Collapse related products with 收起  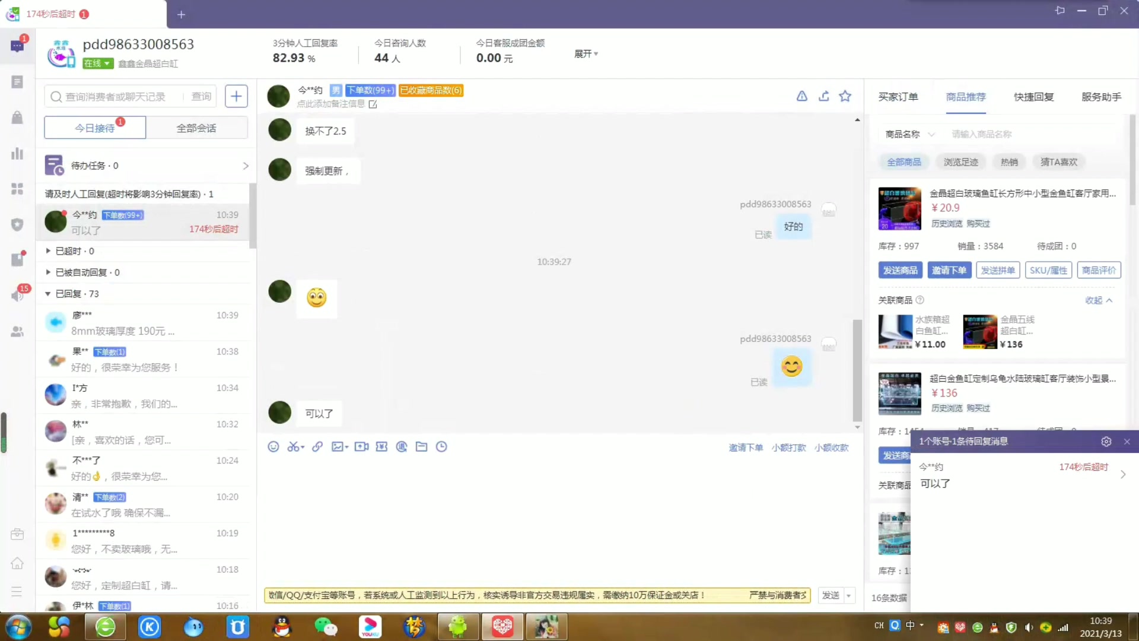tap(1099, 300)
